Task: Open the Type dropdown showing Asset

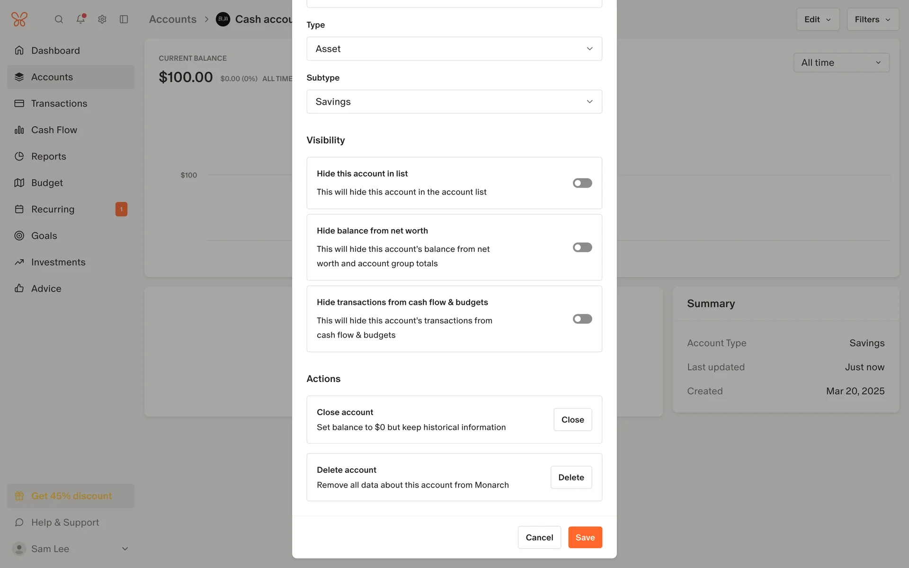Action: tap(454, 49)
